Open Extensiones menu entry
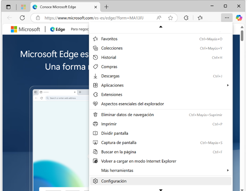 [x=161, y=95]
